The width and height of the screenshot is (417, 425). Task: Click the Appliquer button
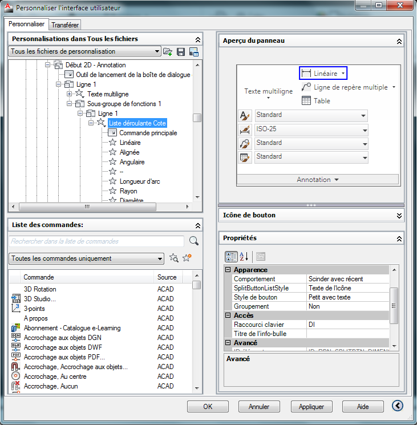click(x=311, y=407)
